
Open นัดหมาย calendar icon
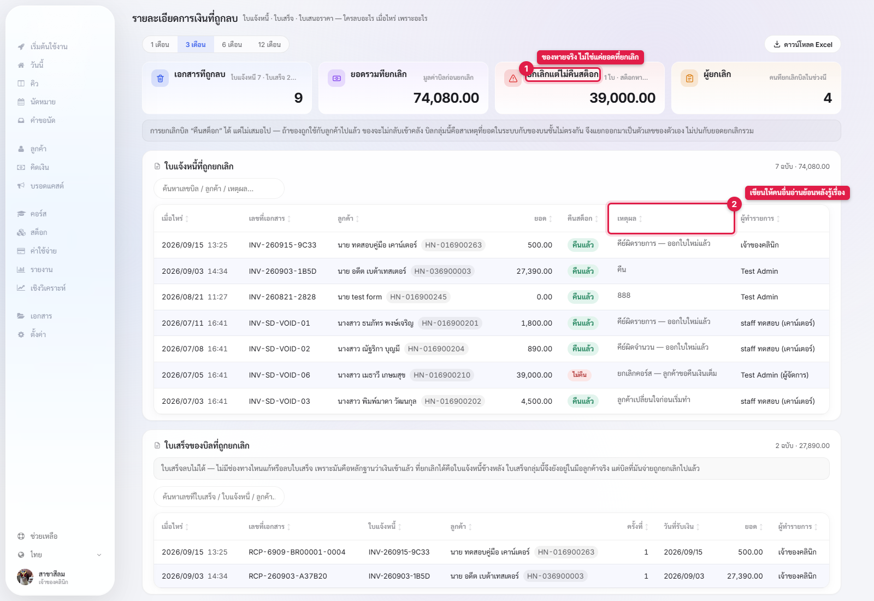21,102
